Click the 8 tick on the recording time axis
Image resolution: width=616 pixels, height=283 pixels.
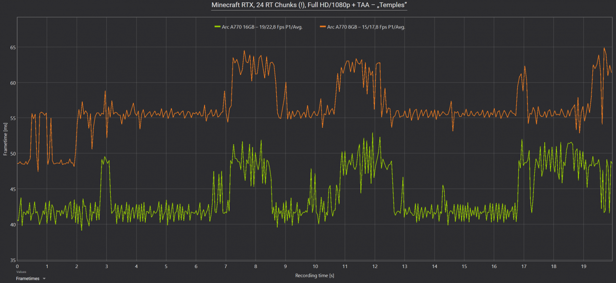click(x=256, y=266)
